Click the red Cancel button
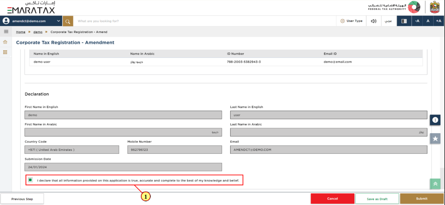Viewport: 445px width, 205px height. point(332,199)
